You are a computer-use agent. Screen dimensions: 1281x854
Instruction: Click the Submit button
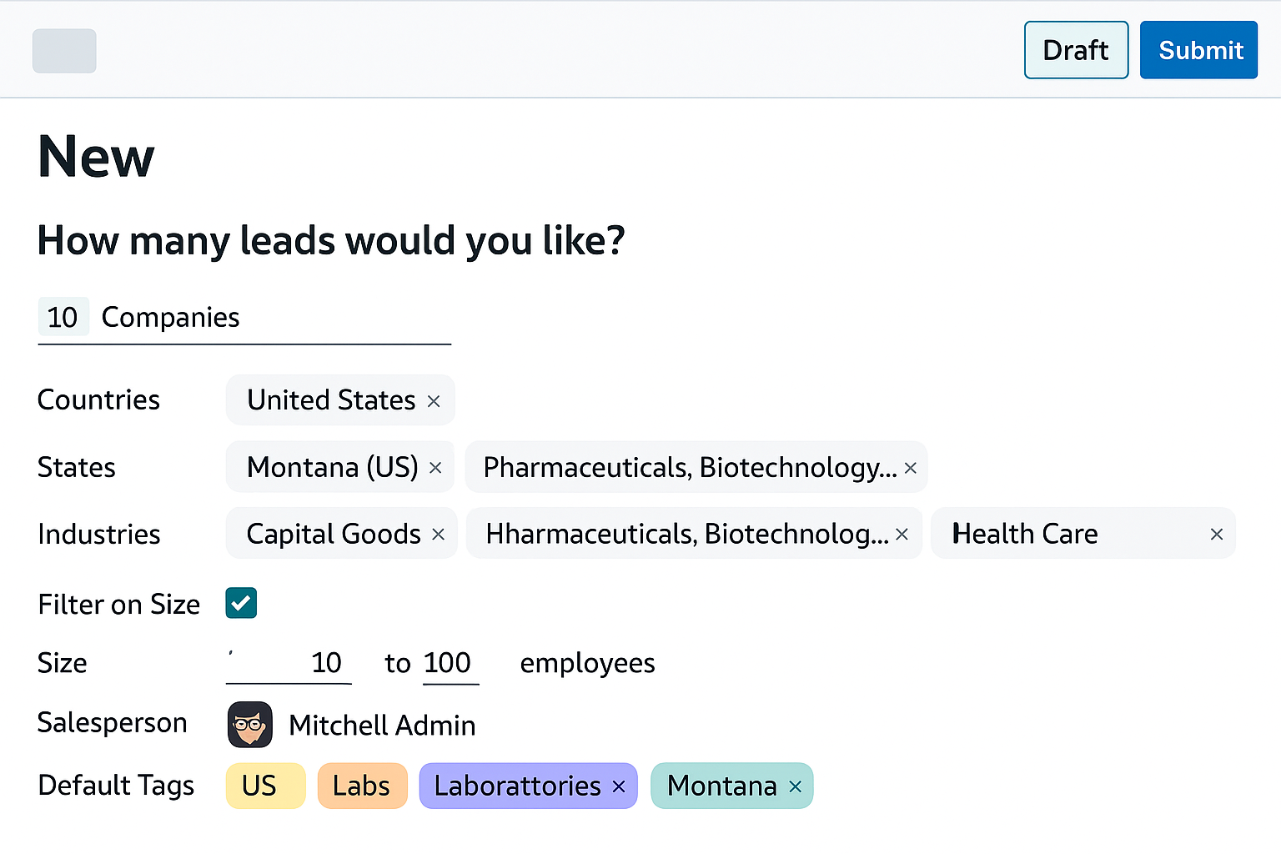[x=1198, y=50]
